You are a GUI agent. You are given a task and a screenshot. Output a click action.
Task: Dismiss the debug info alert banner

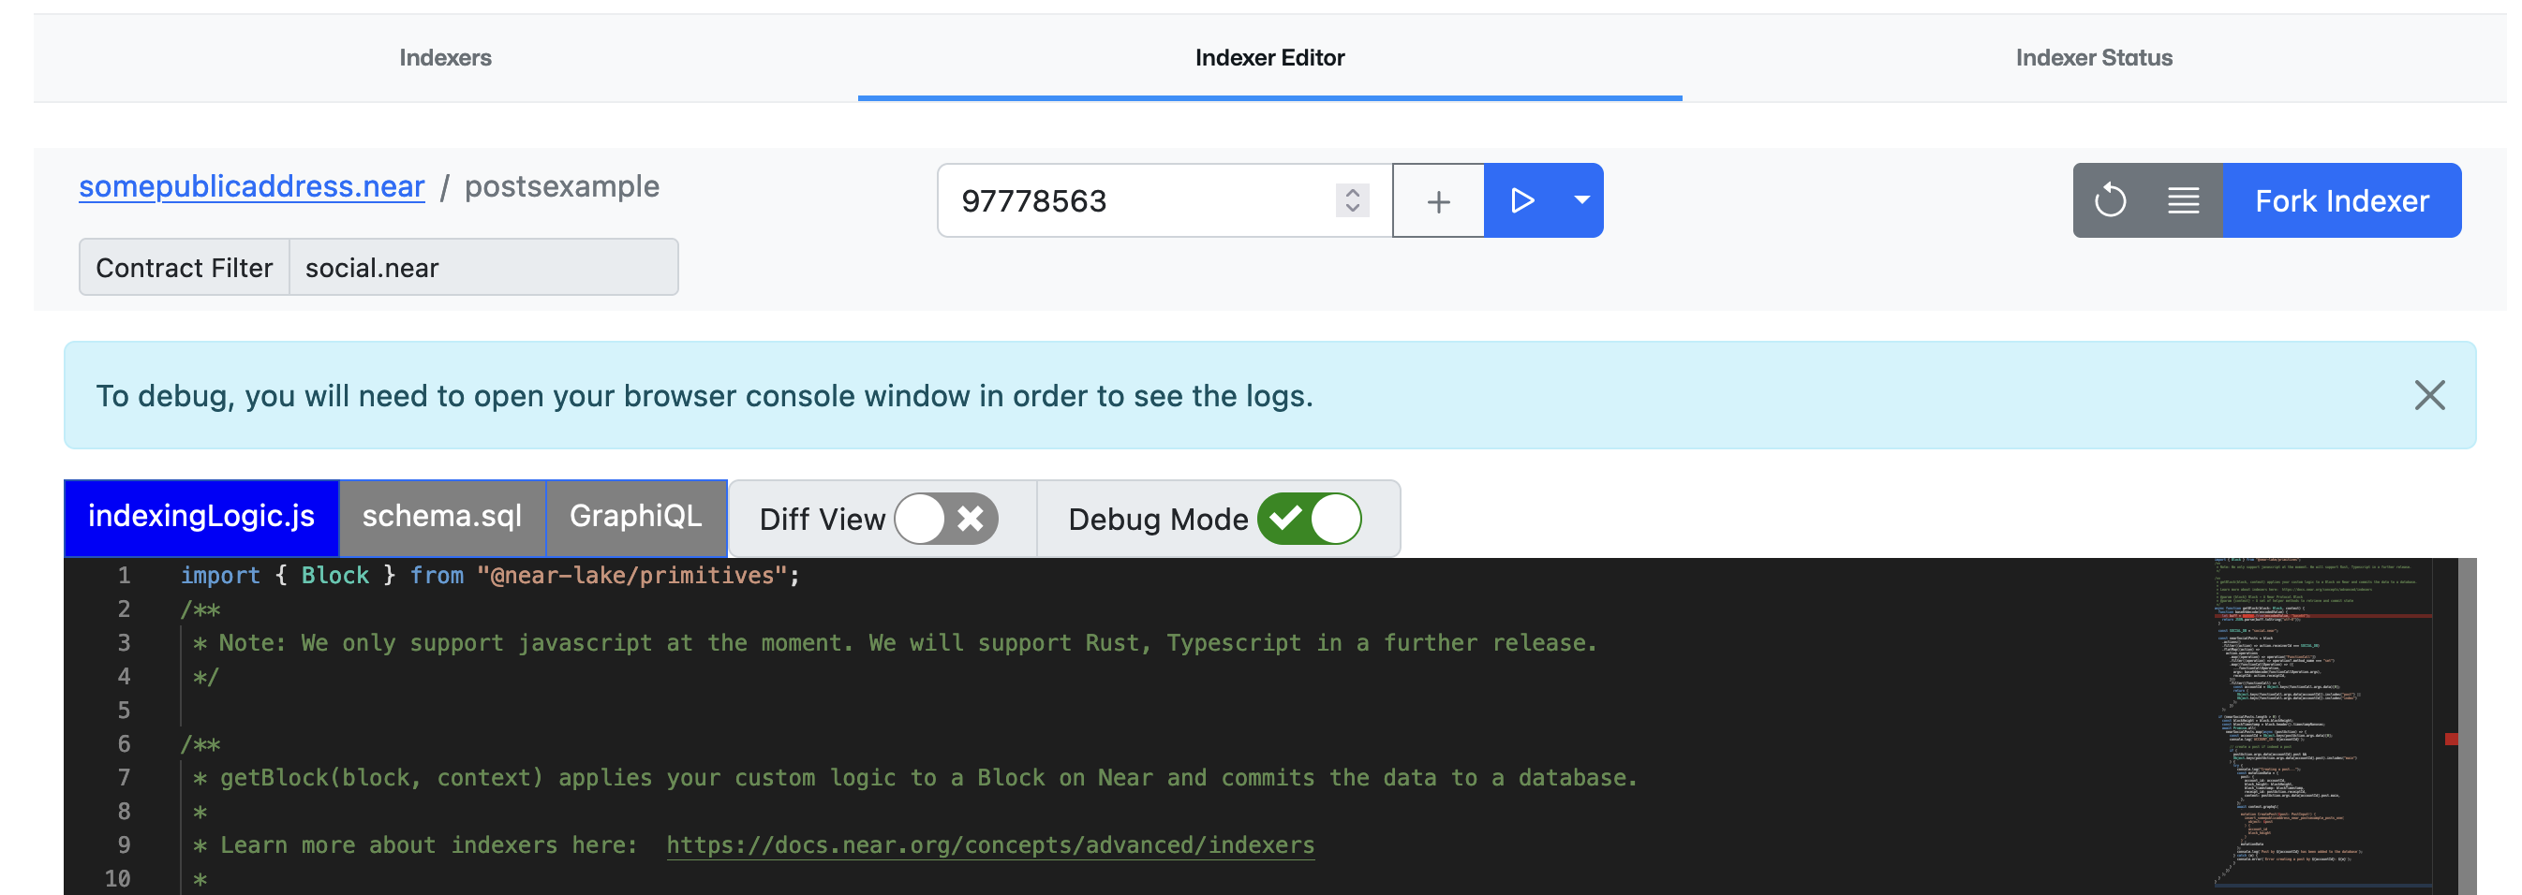pos(2429,395)
